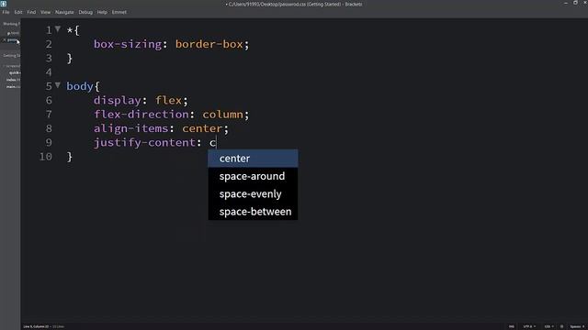Click on 'border-box' value on line 2
588x330 pixels.
point(209,44)
